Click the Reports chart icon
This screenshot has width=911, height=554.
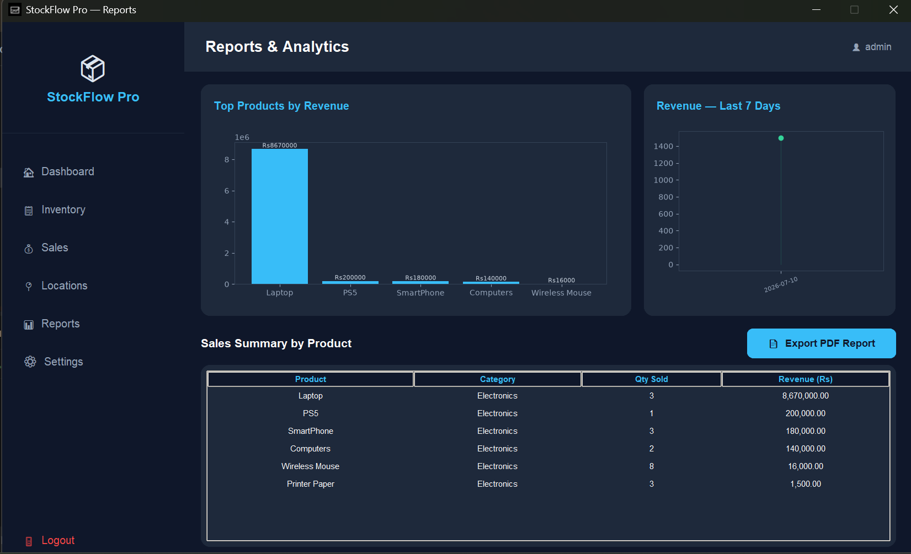(29, 325)
